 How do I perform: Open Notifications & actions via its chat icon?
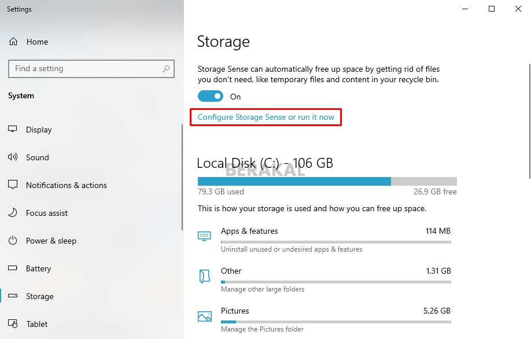(x=12, y=185)
